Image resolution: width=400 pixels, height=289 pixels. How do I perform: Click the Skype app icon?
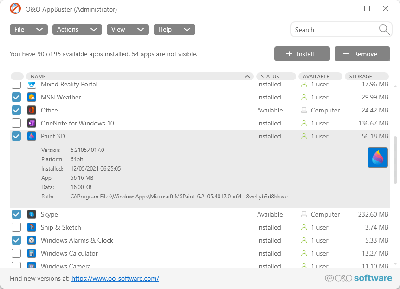click(x=32, y=214)
